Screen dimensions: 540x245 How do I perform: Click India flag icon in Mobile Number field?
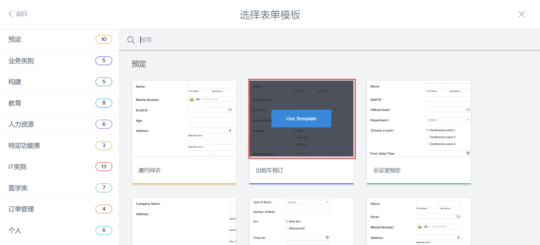click(x=192, y=99)
